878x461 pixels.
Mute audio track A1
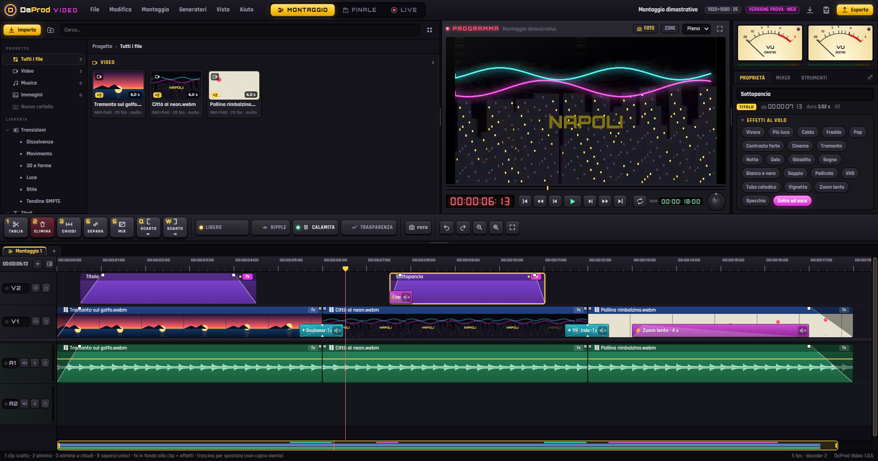point(25,363)
